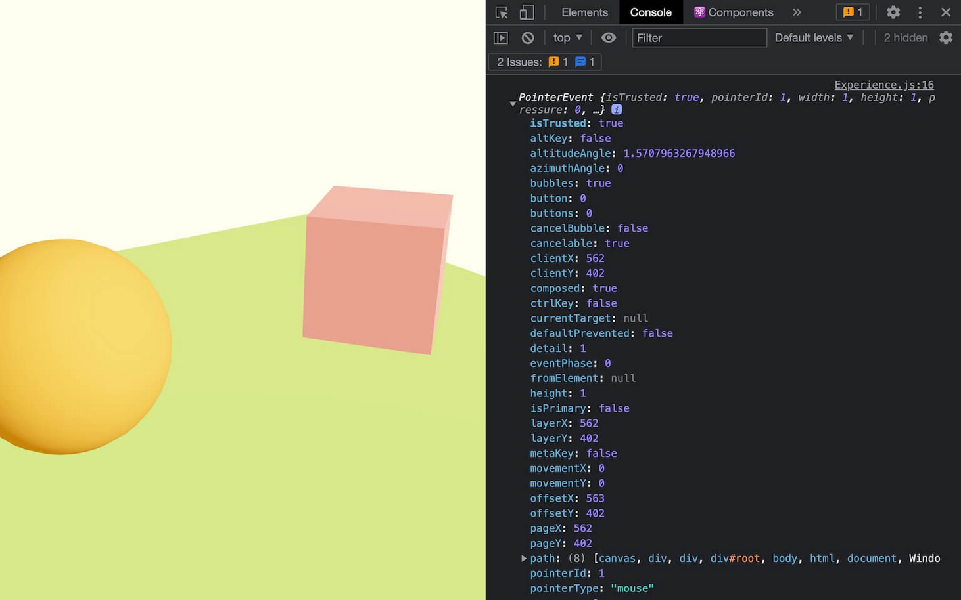Show the console sidebar panel icon
The image size is (961, 600).
point(501,38)
